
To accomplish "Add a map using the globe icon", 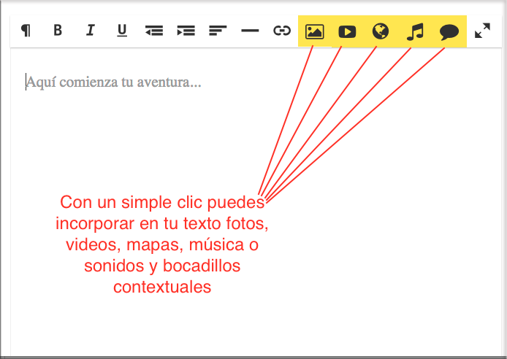I will coord(381,31).
